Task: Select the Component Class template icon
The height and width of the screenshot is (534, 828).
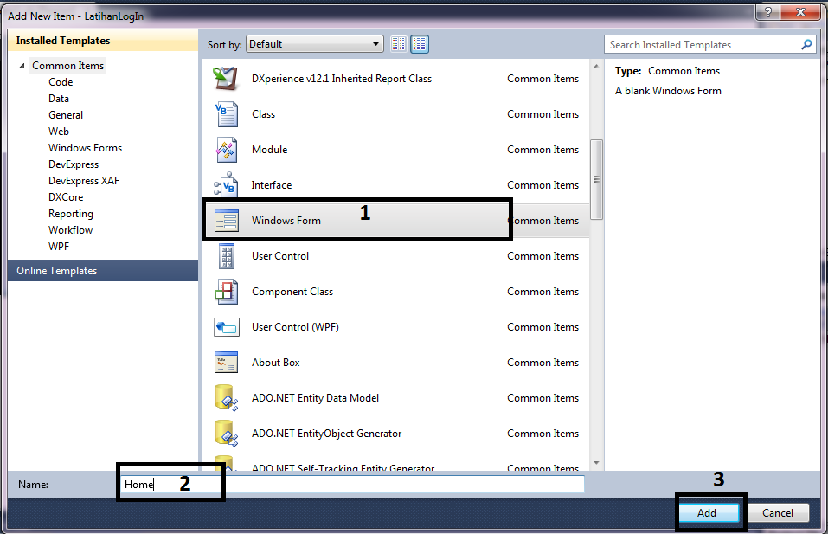Action: coord(225,291)
